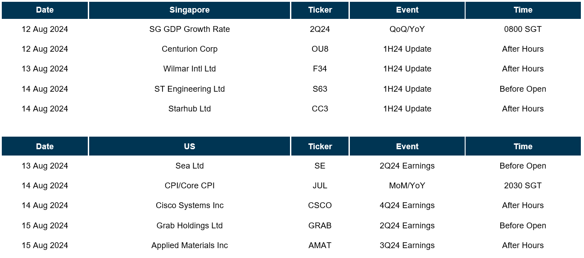Click the Grab Holdings Ltd entry
The image size is (584, 258).
coord(190,226)
